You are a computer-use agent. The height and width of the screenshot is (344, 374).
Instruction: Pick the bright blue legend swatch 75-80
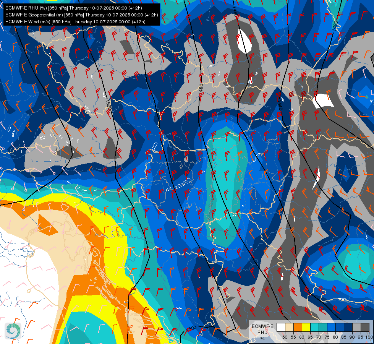(x=331, y=327)
